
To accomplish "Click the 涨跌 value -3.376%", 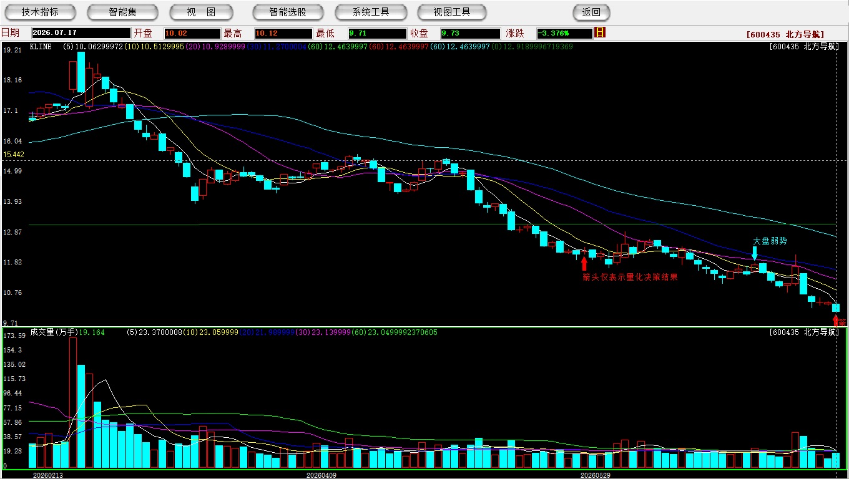I will pos(564,33).
